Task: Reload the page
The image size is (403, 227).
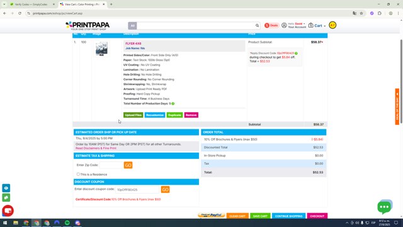Action: (20, 13)
